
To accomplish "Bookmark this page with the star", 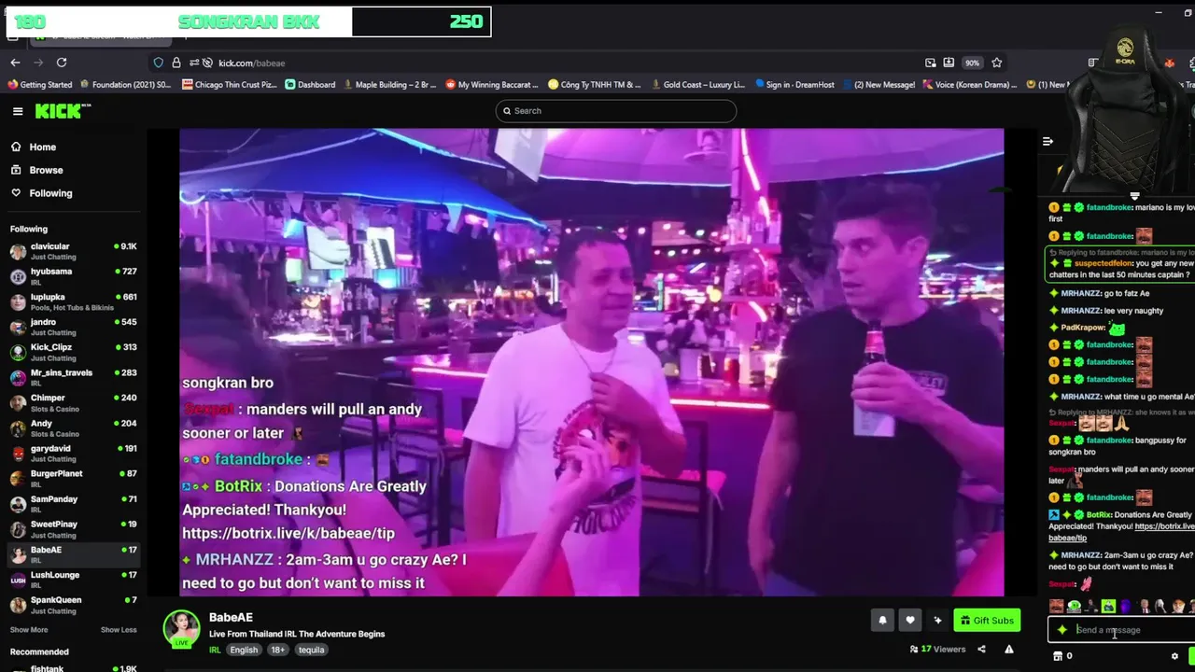I will [x=997, y=63].
